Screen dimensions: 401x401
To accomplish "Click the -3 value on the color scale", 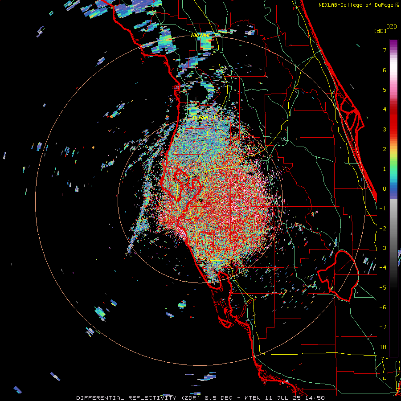I will coord(383,248).
